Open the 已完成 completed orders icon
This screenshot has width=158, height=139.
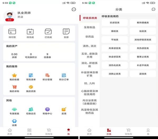[48, 32]
